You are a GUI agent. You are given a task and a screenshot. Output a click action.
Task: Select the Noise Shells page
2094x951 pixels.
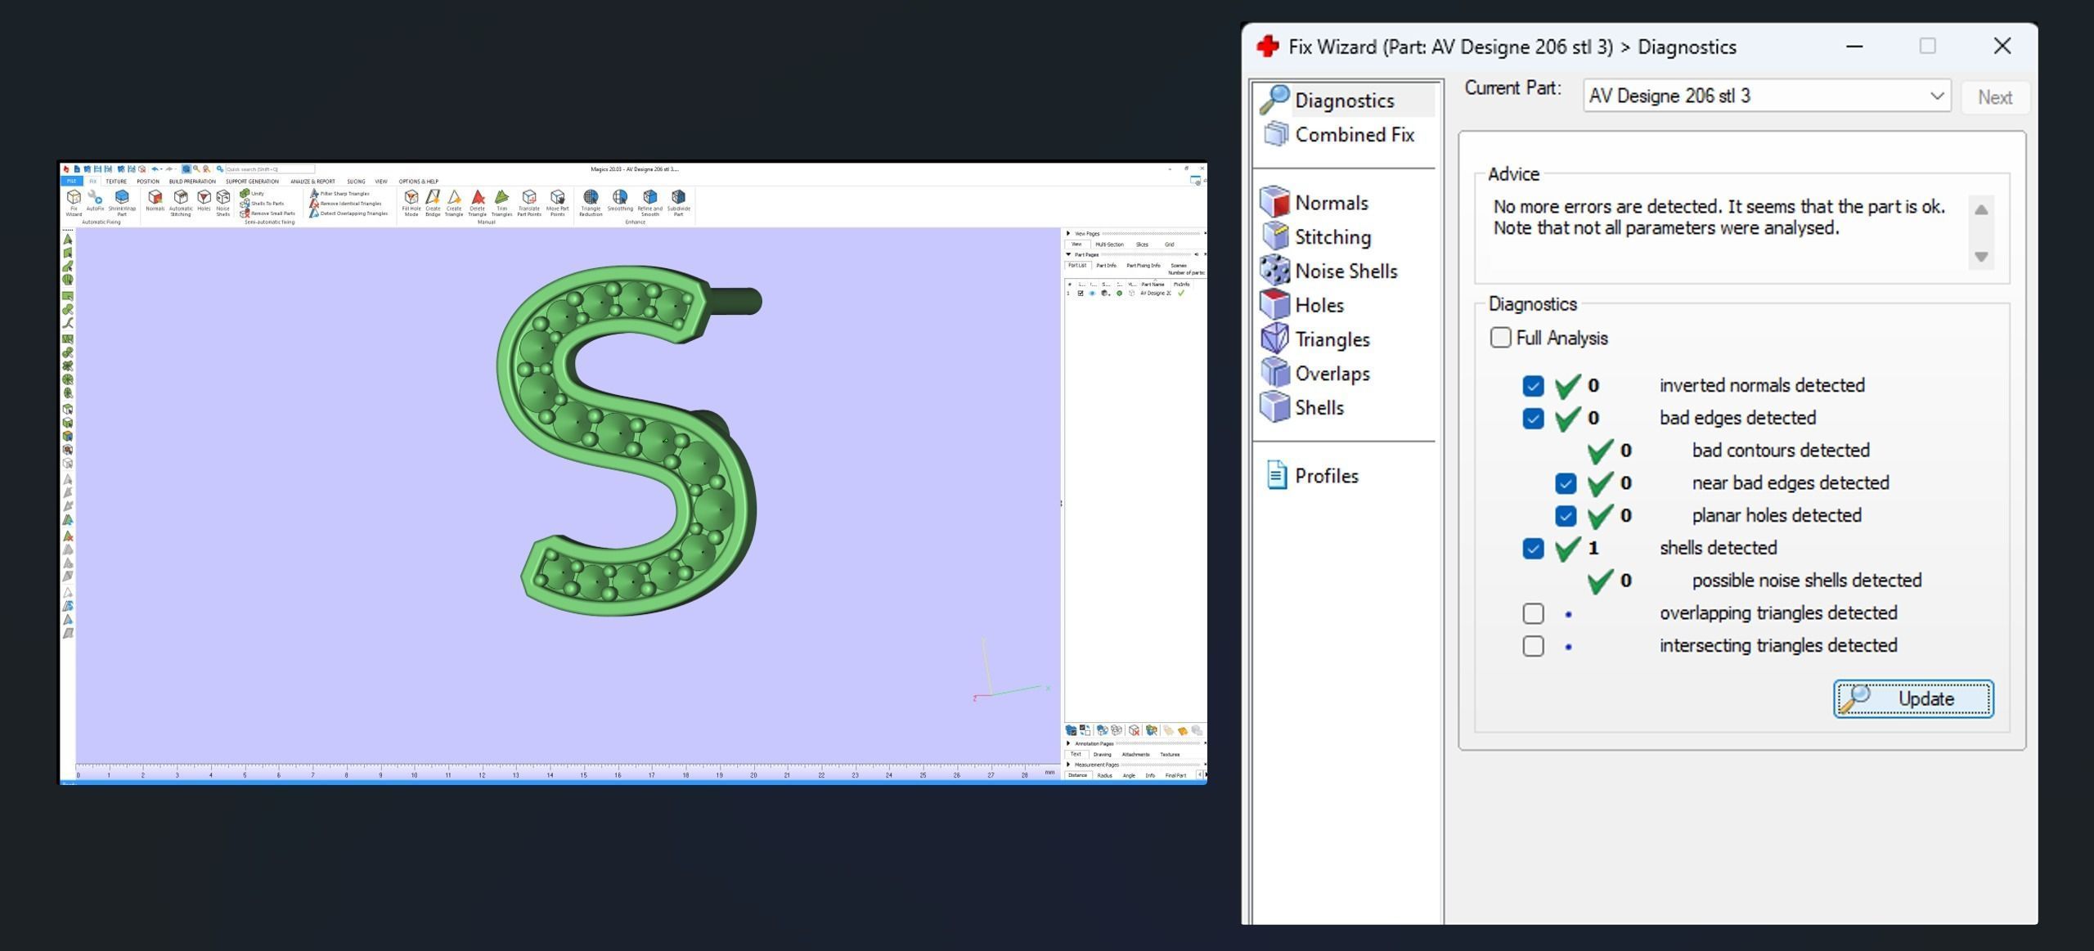click(x=1345, y=271)
